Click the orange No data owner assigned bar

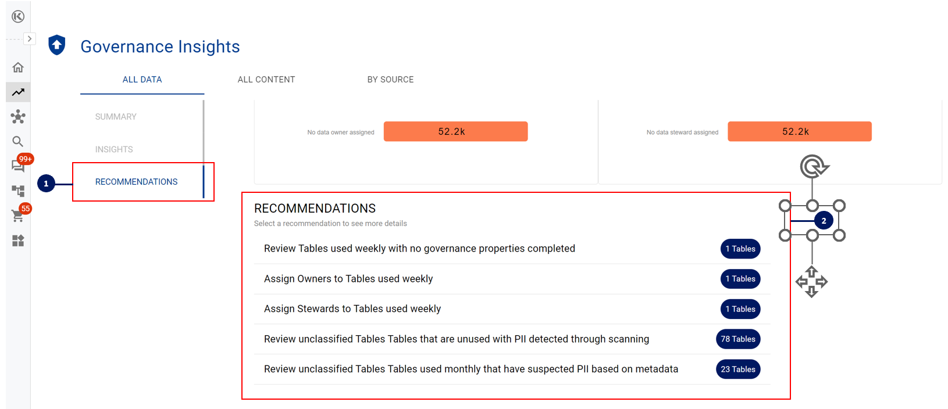coord(456,131)
